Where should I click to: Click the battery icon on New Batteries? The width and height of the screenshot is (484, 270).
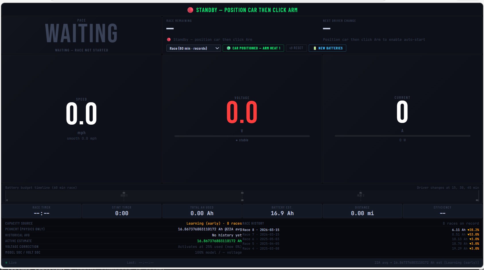315,48
